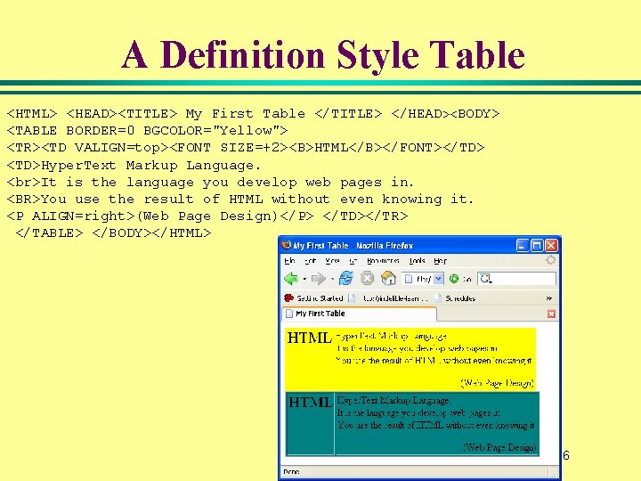
Task: Open the View menu
Action: pos(332,260)
